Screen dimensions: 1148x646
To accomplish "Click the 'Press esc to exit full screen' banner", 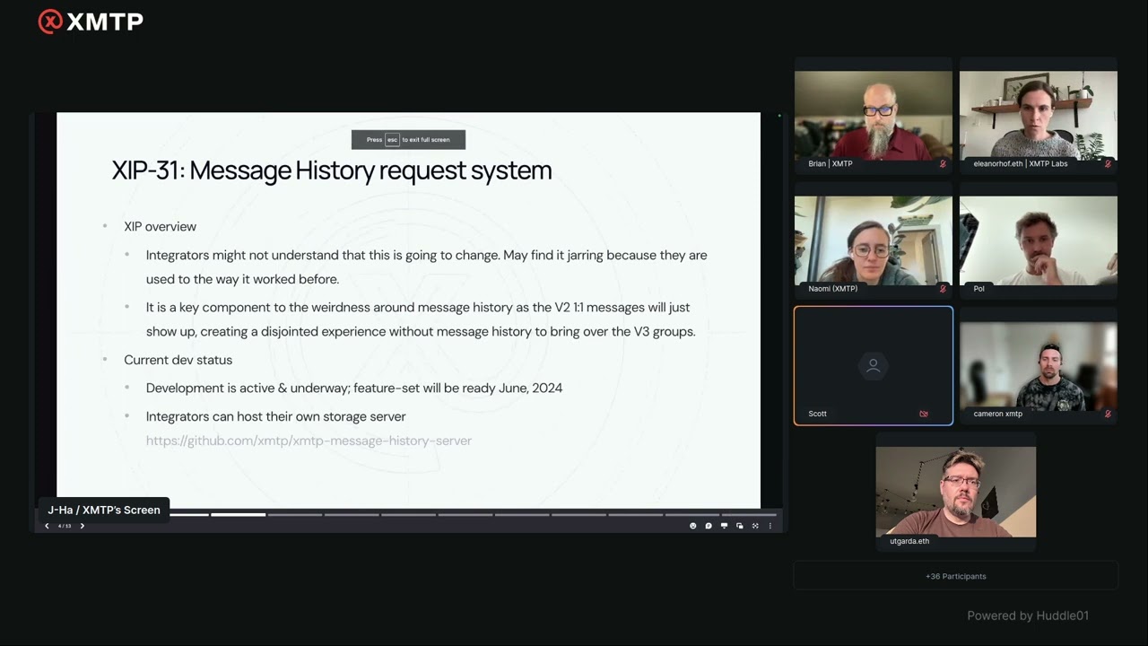I will click(x=408, y=140).
